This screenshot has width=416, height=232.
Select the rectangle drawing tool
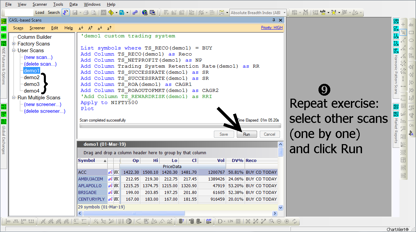click(x=411, y=32)
